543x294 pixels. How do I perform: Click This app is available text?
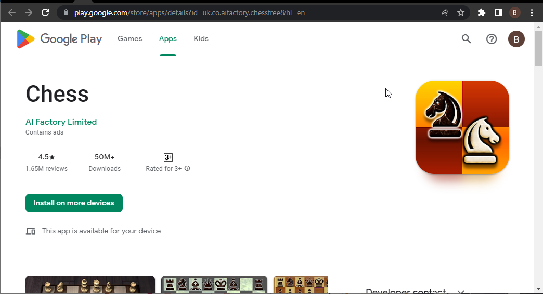coord(101,231)
